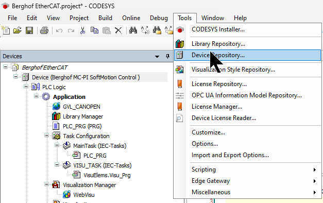The height and width of the screenshot is (203, 323).
Task: Collapse the Device (Berghof MC-PI) node
Action: [x=15, y=76]
